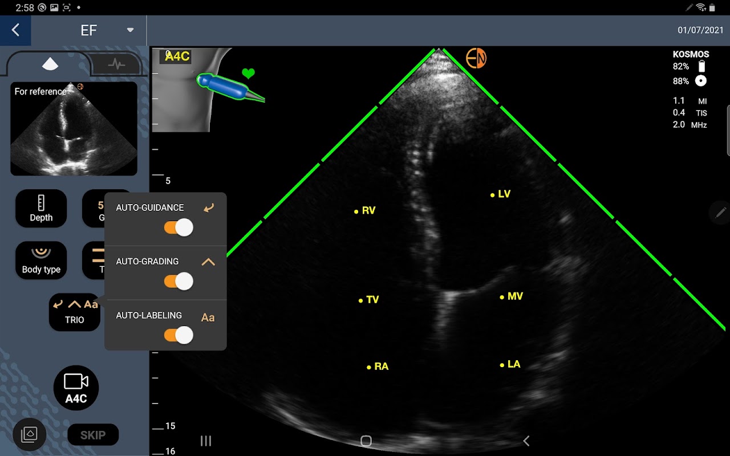Screen dimensions: 730x456
Task: Tap the TRIO button
Action: [75, 312]
